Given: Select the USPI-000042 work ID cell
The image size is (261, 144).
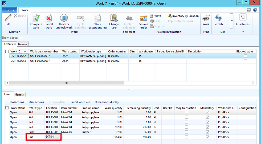Looking at the screenshot, I should pos(19,56).
